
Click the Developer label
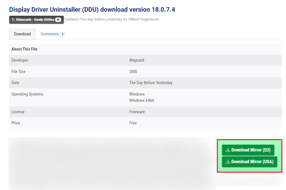point(20,60)
